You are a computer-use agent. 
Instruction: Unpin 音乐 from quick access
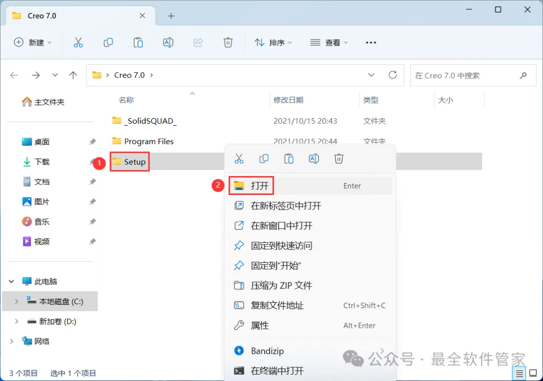point(93,222)
